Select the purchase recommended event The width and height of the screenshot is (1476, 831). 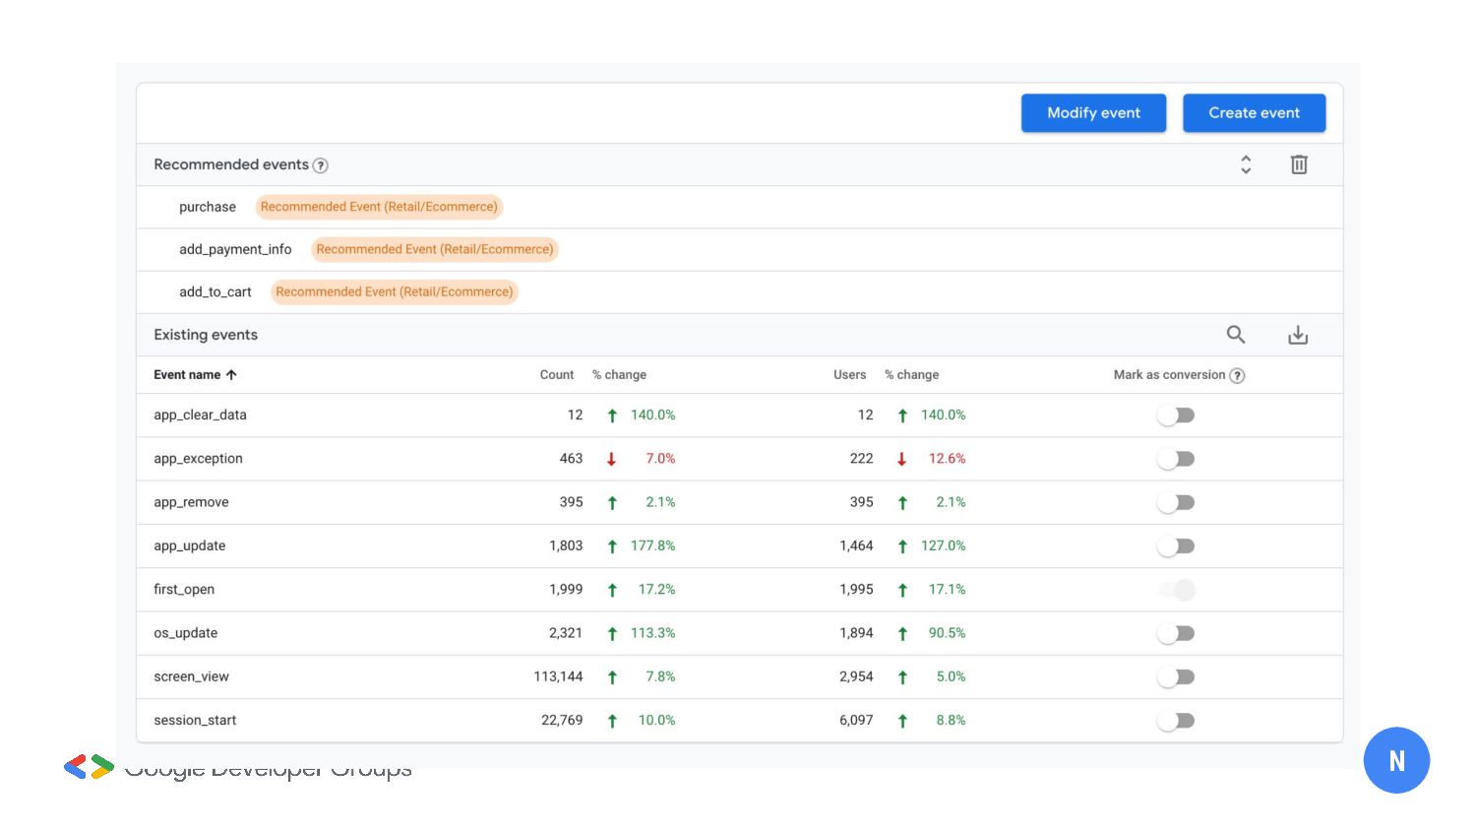click(208, 207)
